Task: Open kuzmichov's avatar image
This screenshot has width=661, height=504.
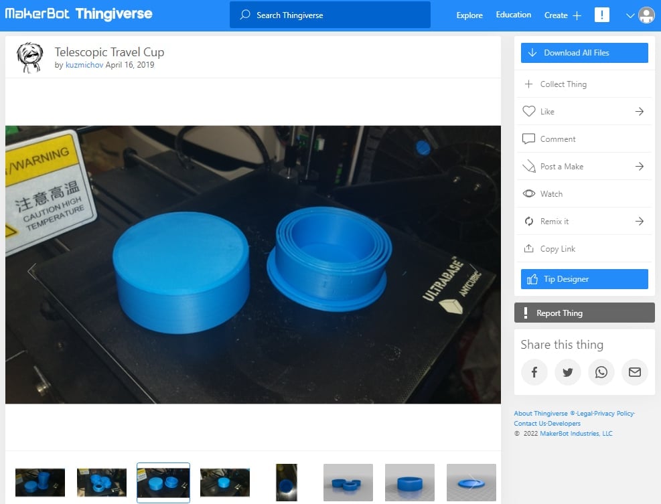Action: pyautogui.click(x=29, y=58)
